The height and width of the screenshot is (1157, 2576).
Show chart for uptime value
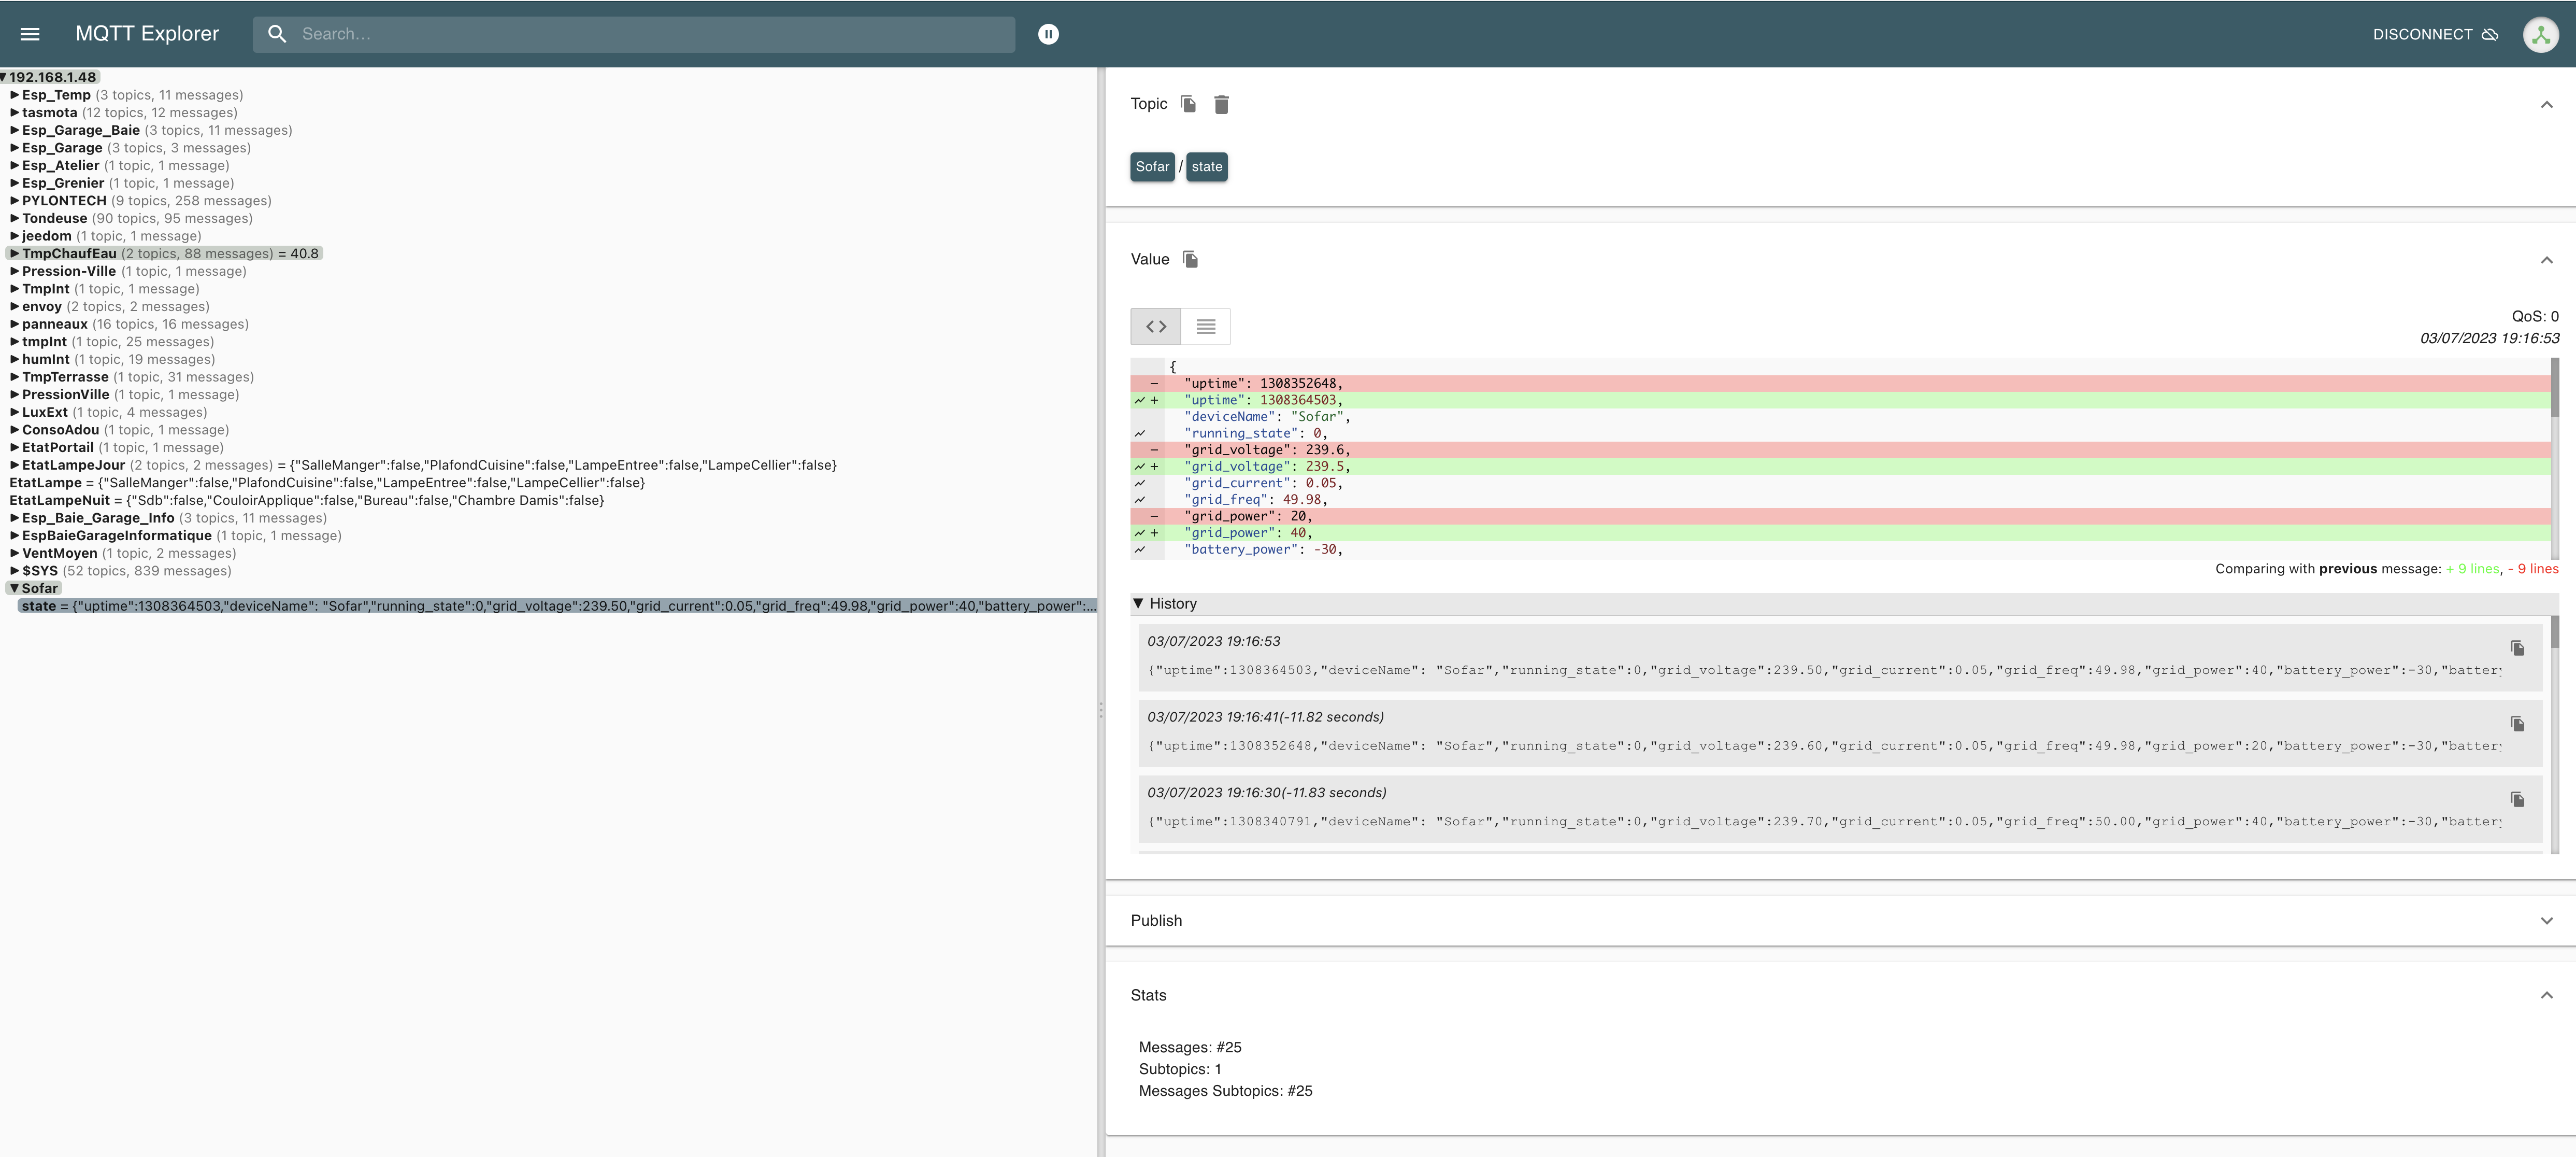(x=1140, y=400)
